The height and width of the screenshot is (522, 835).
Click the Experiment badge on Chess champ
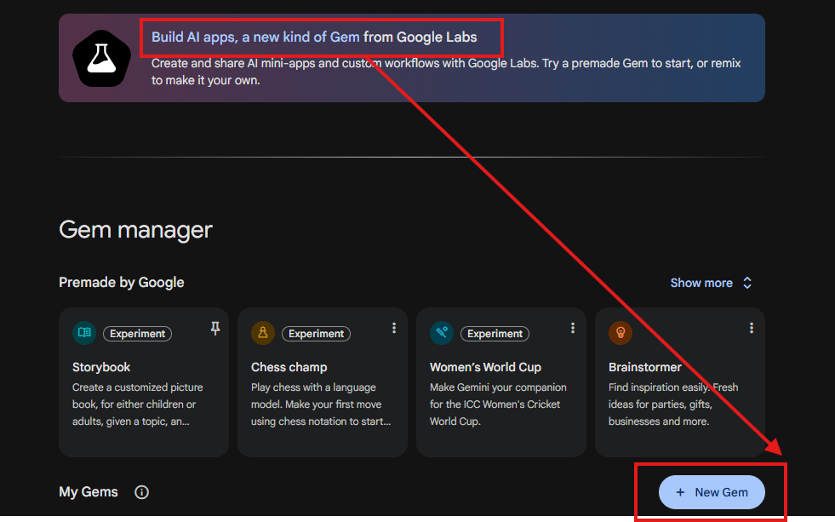coord(317,334)
